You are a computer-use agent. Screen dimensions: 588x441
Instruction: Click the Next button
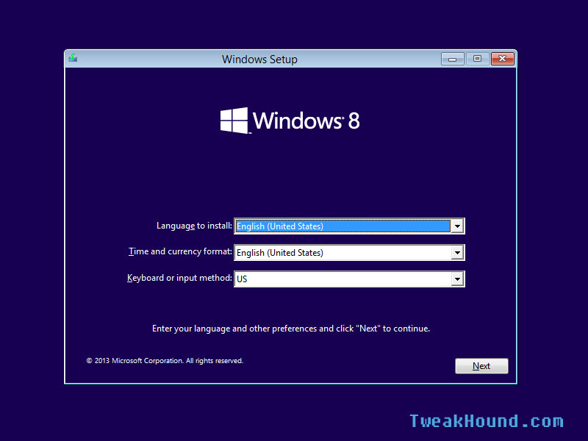click(481, 366)
